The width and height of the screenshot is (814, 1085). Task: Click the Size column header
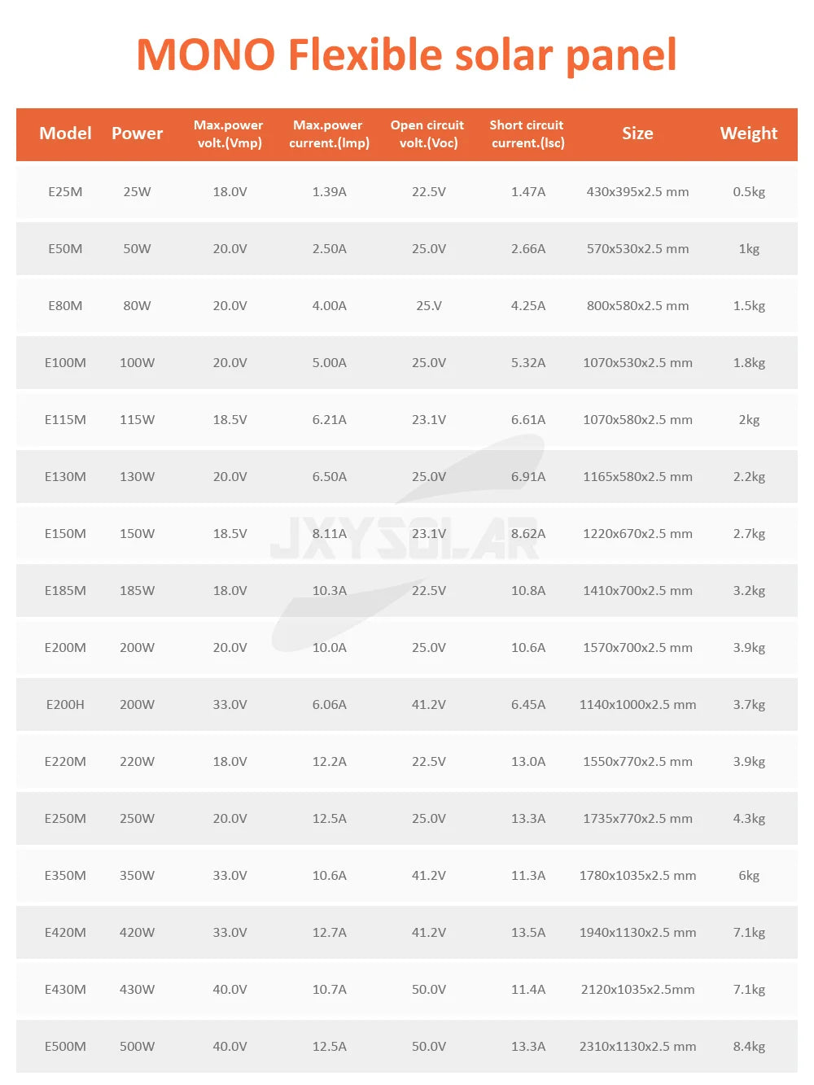click(x=637, y=133)
